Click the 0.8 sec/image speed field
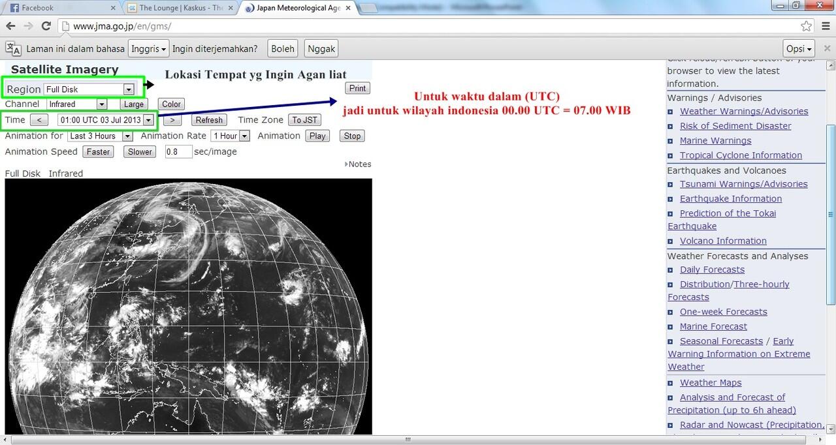This screenshot has width=836, height=445. coord(178,152)
